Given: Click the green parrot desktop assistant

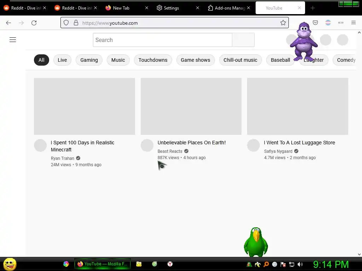Looking at the screenshot, I should pyautogui.click(x=256, y=242).
